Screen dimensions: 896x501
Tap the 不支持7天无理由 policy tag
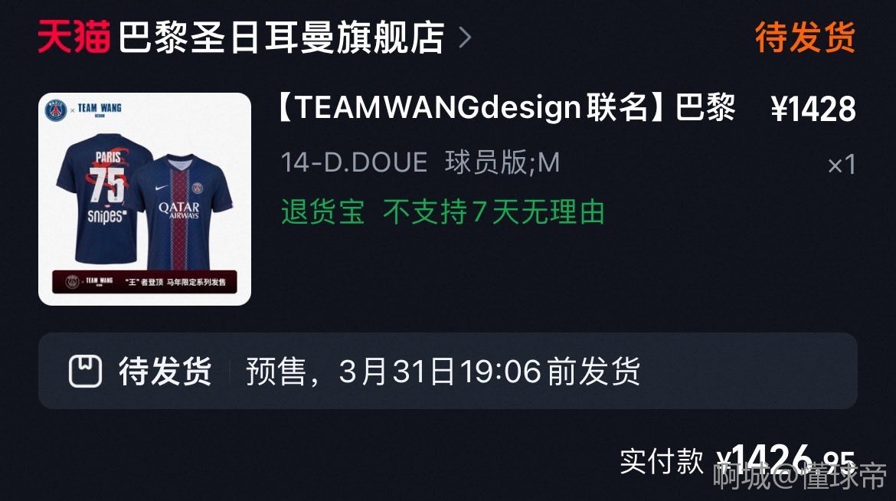[x=494, y=212]
